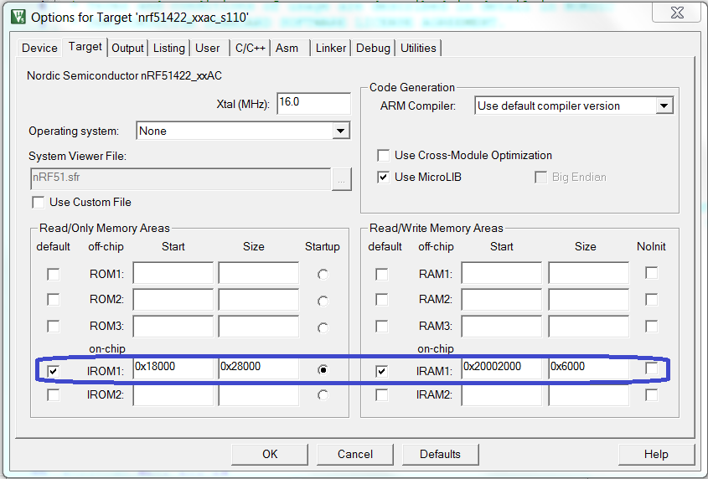The height and width of the screenshot is (479, 708).
Task: Edit the IRAM1 Size value 0x6000
Action: coord(589,368)
